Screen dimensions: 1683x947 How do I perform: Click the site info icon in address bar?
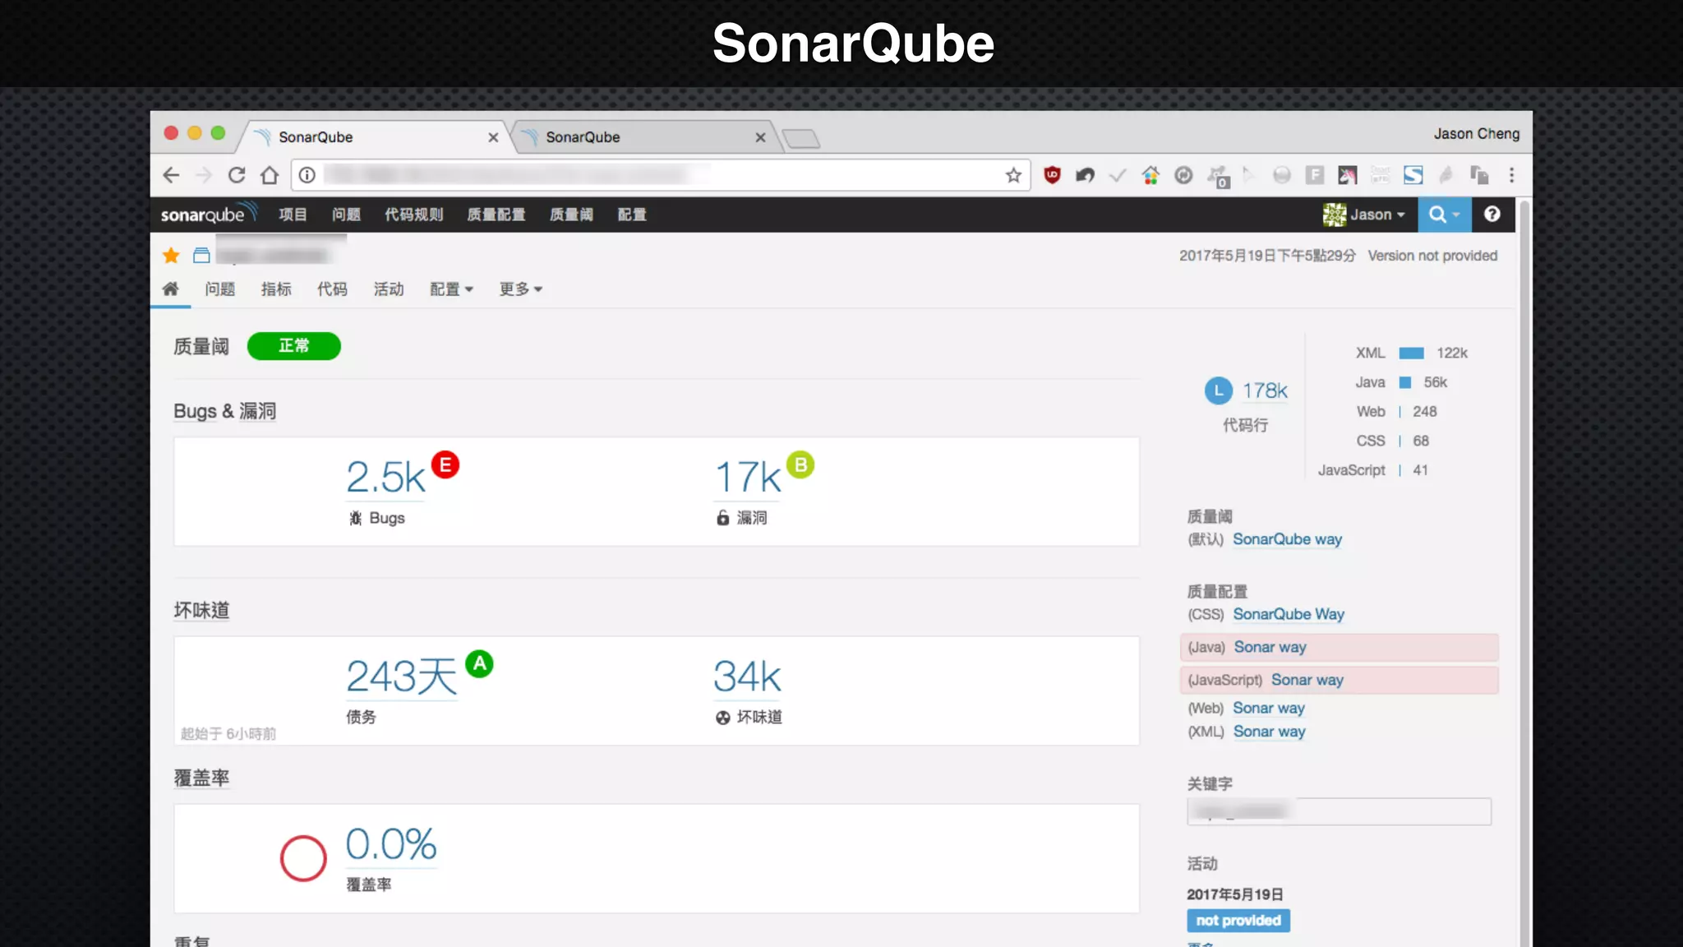(x=307, y=175)
